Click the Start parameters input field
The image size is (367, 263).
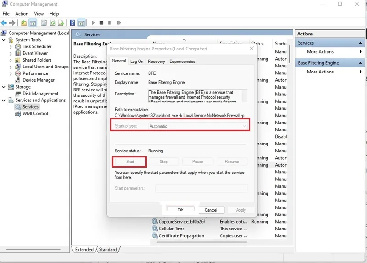(201, 188)
